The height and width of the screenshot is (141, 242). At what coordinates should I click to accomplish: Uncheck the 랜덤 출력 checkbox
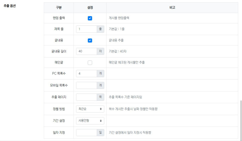(x=90, y=18)
